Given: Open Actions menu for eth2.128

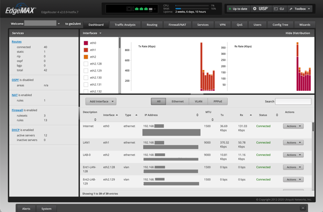Looking at the screenshot, I should (293, 167).
